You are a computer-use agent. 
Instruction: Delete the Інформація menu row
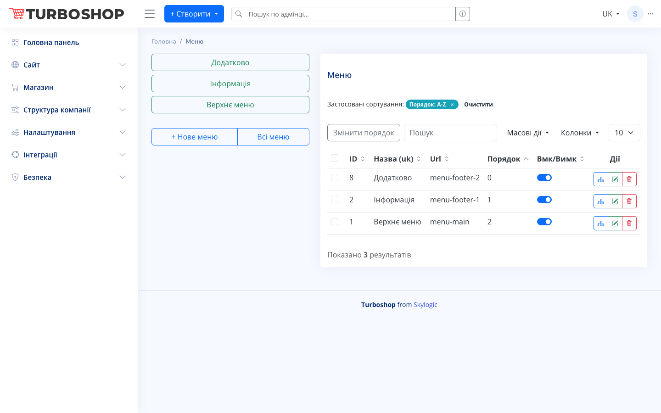tap(629, 201)
